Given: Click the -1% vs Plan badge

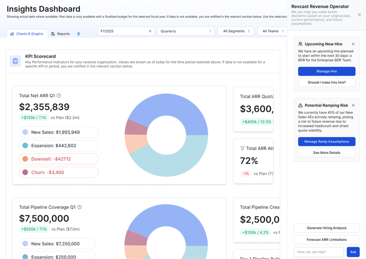Looking at the screenshot, I should tap(245, 174).
